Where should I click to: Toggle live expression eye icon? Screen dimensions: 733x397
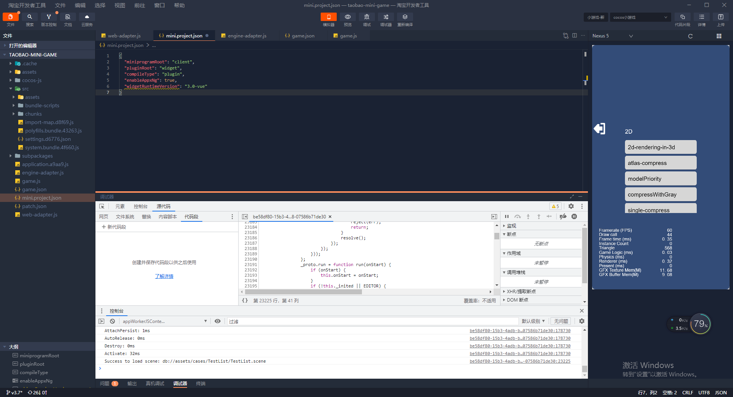[218, 321]
